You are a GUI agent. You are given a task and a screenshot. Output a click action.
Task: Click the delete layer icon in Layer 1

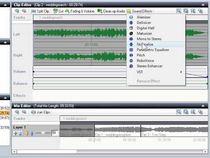pos(20,133)
